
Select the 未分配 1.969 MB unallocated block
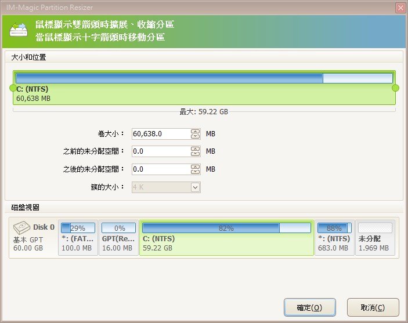coord(375,238)
